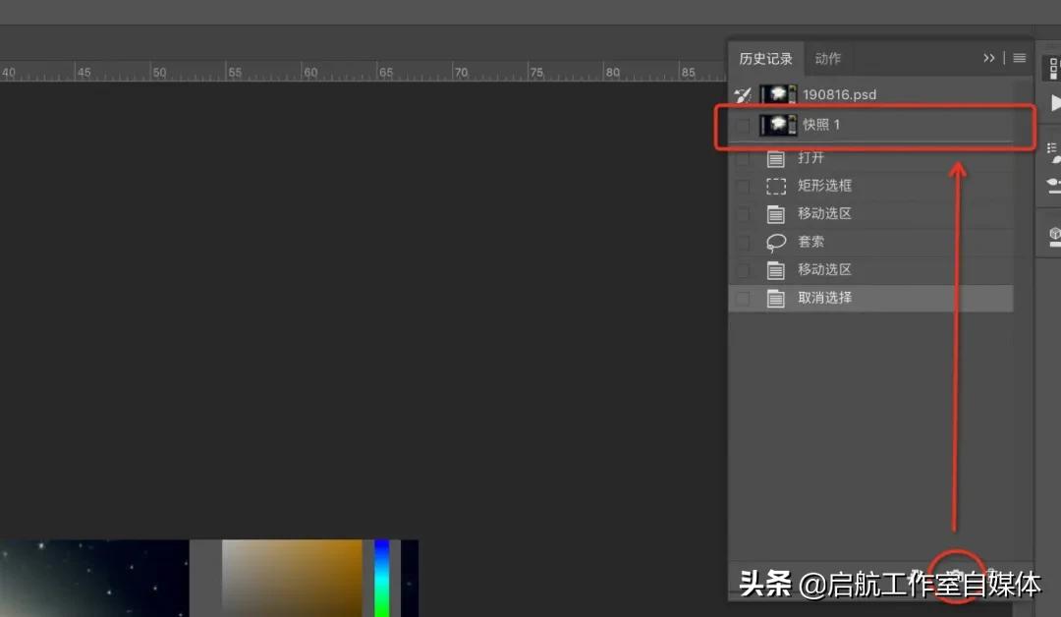Enable the history source checkbox beside 快照 1
The image size is (1061, 617).
(x=743, y=125)
